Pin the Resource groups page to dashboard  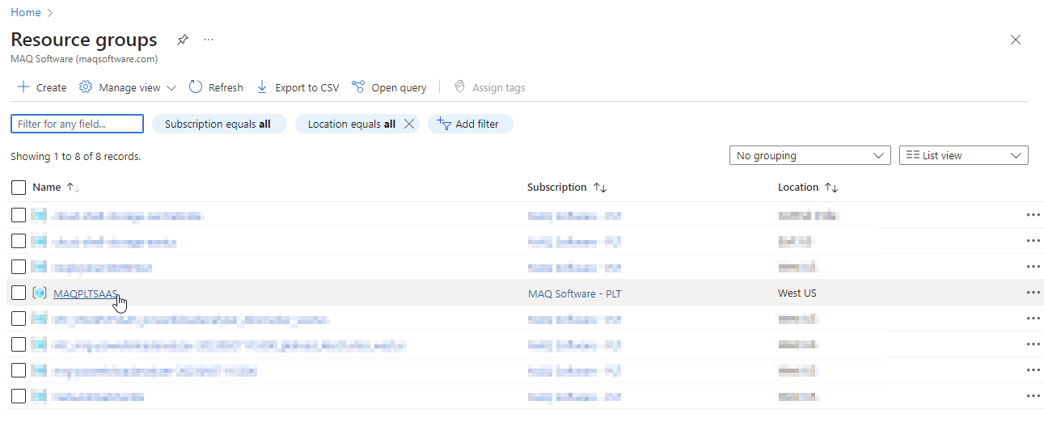coord(183,40)
